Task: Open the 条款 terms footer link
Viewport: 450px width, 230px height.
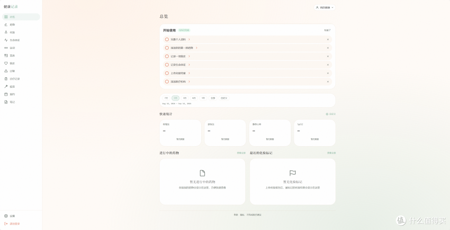Action: click(x=236, y=215)
